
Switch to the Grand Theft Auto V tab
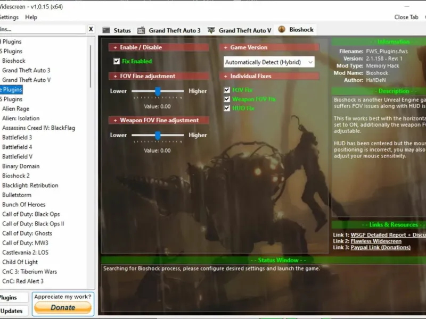(x=239, y=30)
